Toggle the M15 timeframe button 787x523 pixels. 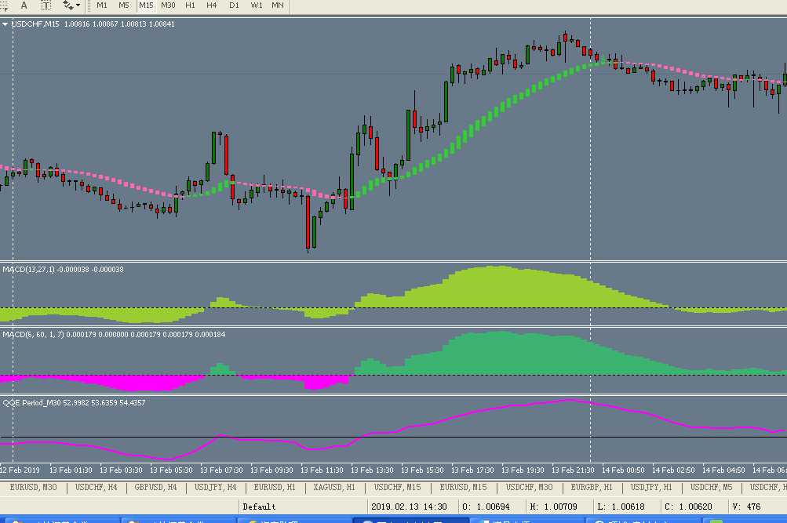pyautogui.click(x=146, y=5)
